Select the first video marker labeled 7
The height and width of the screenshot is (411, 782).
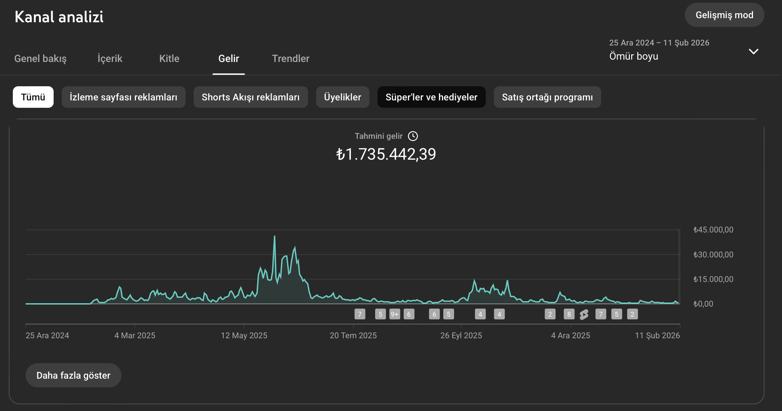coord(360,314)
